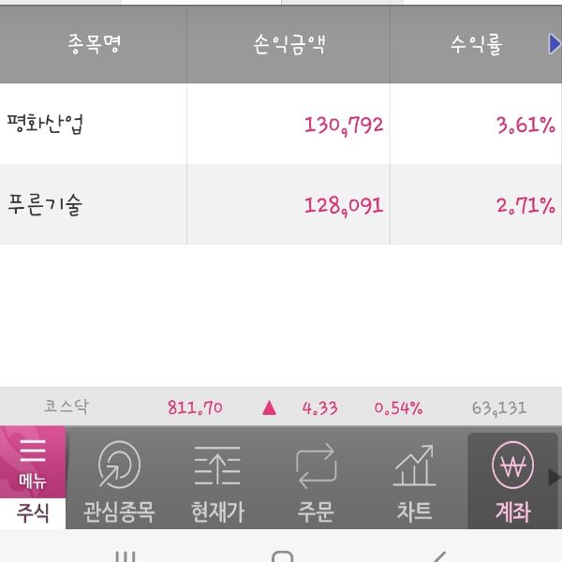Sort by the 수익률 column header
This screenshot has width=562, height=562.
coord(476,44)
